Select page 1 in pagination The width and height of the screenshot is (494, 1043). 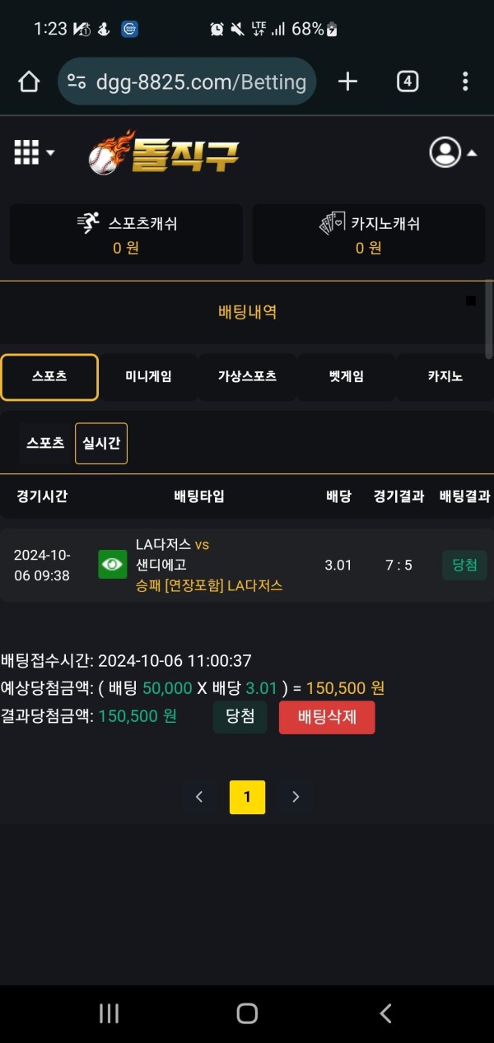[x=248, y=797]
